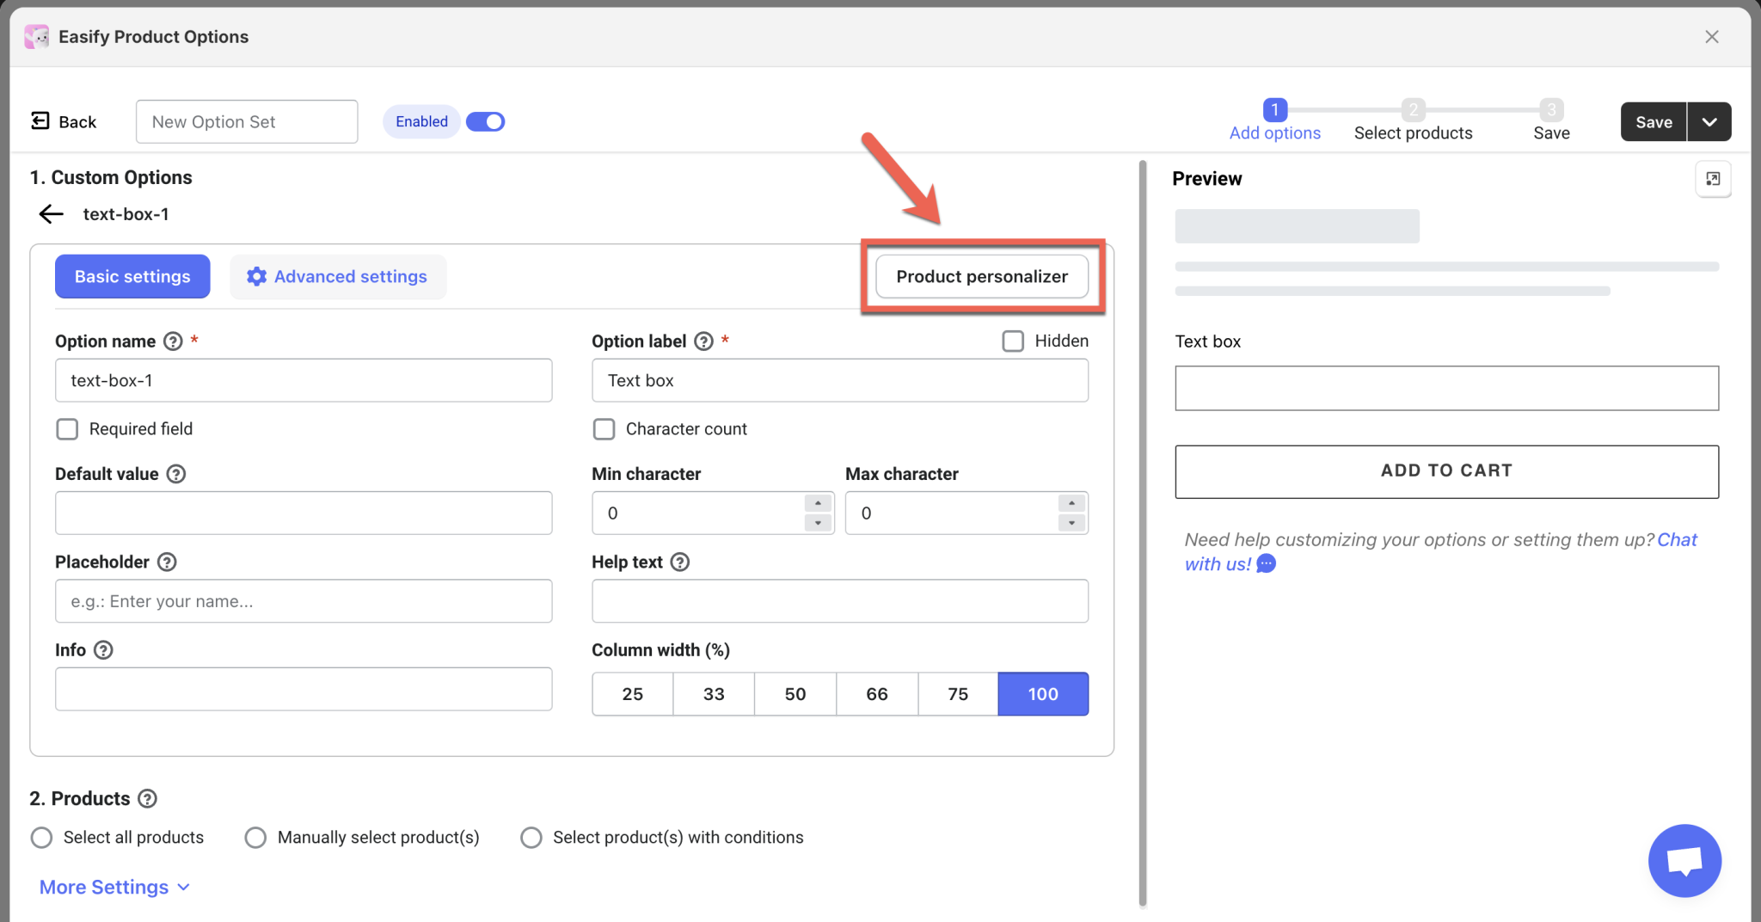Viewport: 1761px width, 922px height.
Task: Click help icon next to Option label
Action: (x=703, y=341)
